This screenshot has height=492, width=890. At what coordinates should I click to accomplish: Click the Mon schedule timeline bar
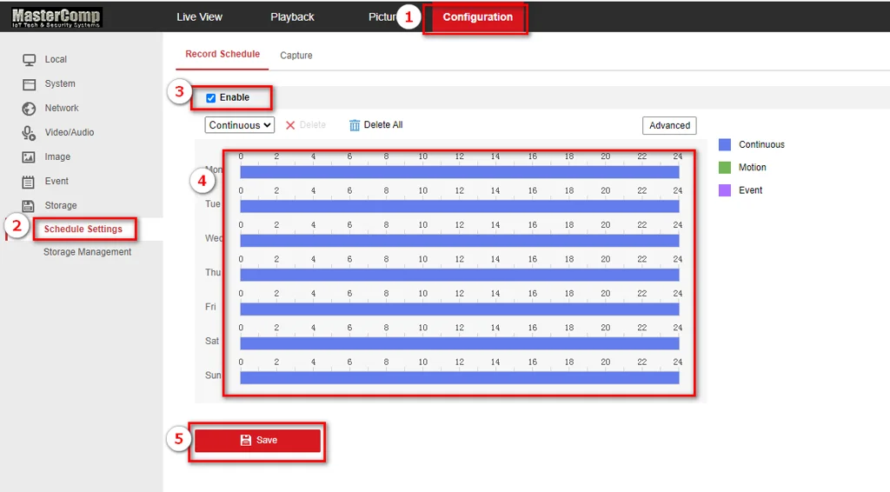459,172
